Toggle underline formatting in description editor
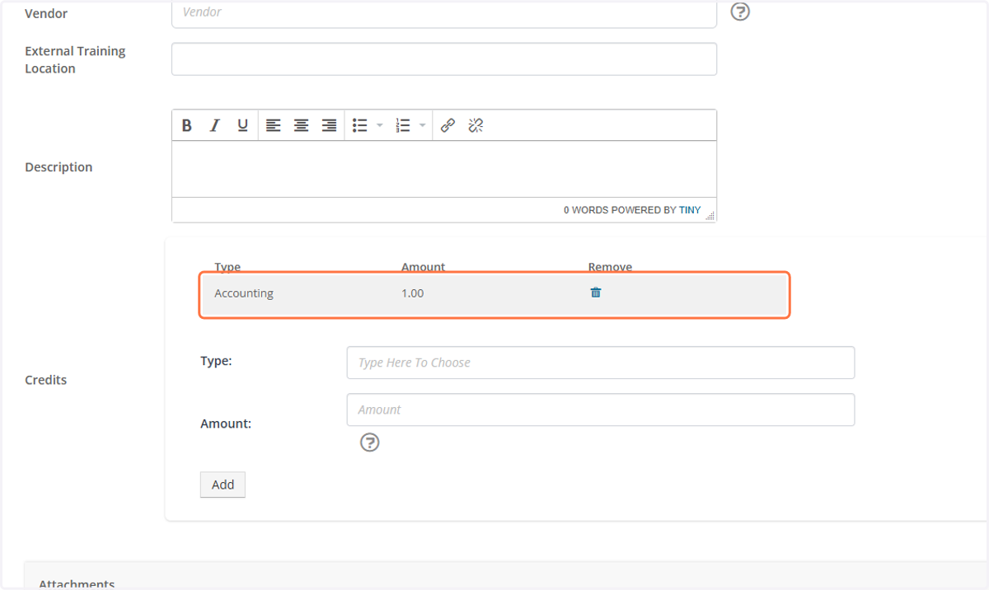 242,125
